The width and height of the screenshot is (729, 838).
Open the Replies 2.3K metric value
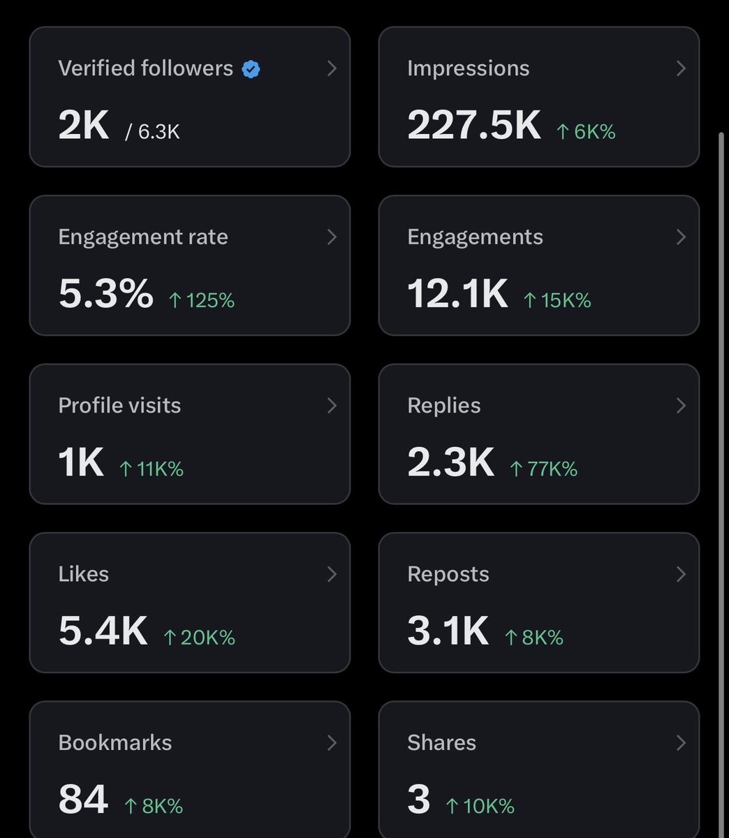(x=451, y=462)
